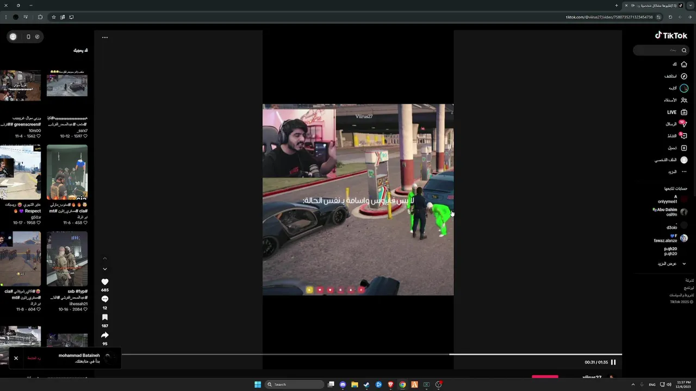Viewport: 696px width, 391px height.
Task: Open the Explore compass icon
Action: click(683, 76)
